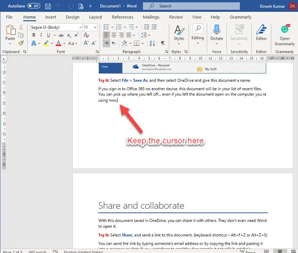Click the Cut scissors icon
Screen dimensions: 298x253
pos(21,27)
